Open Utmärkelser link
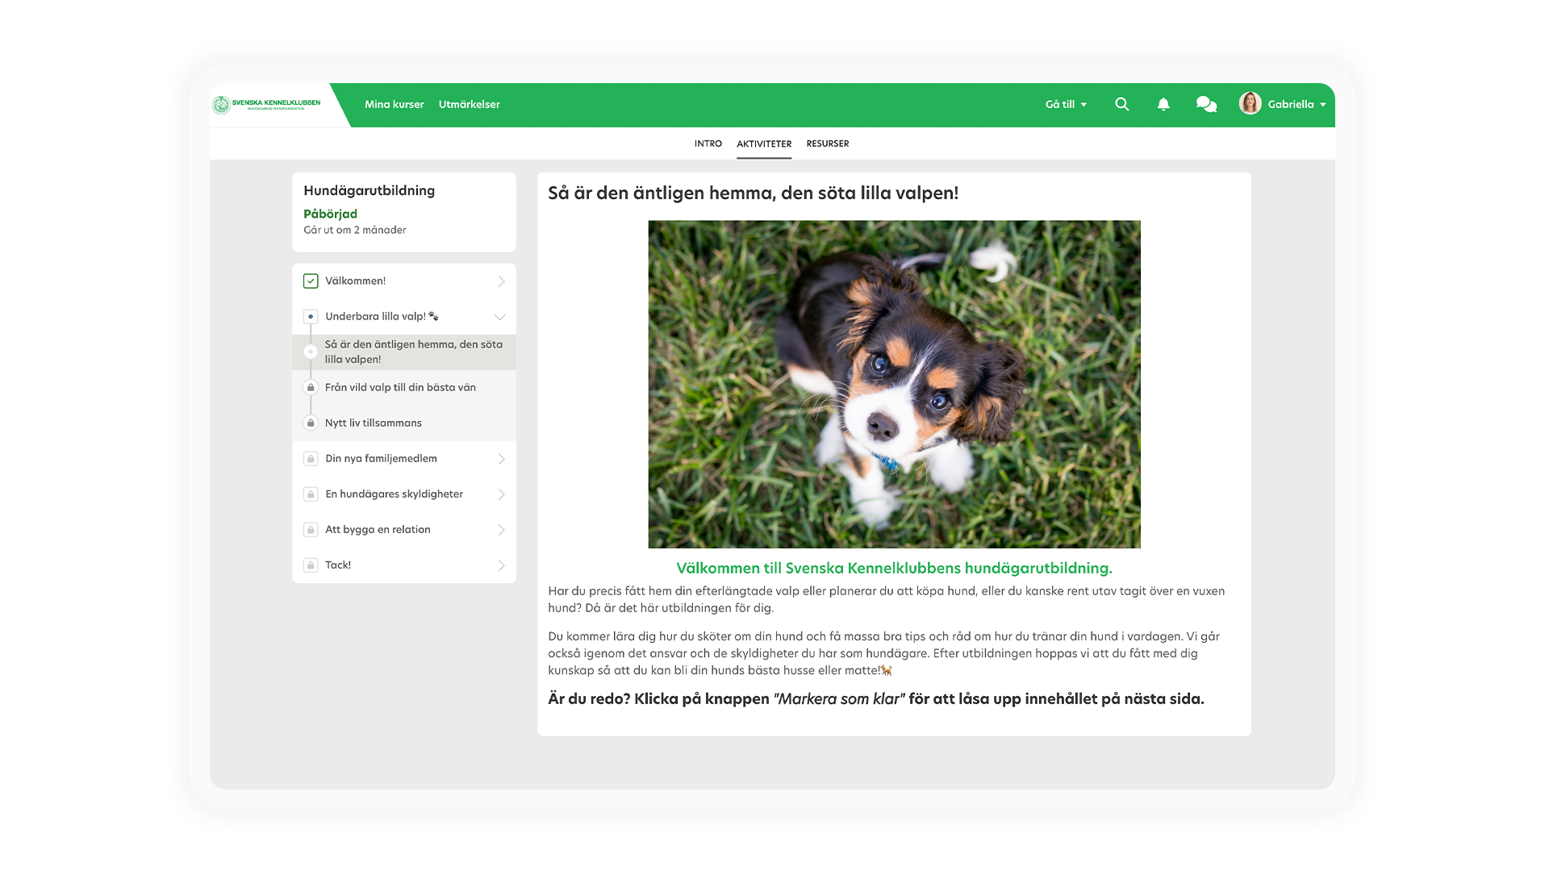 pyautogui.click(x=469, y=104)
